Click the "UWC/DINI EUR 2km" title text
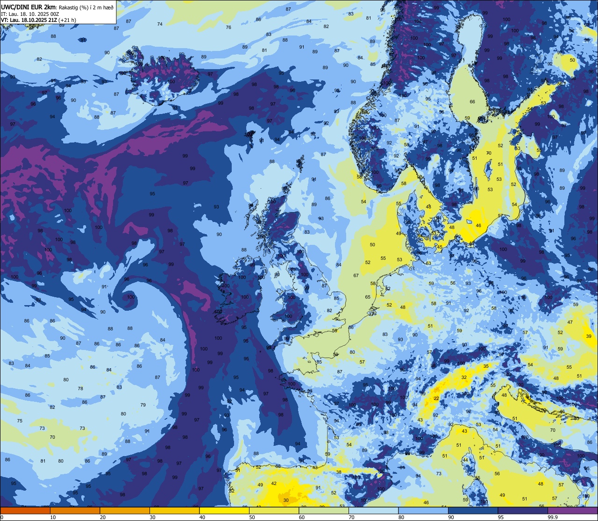This screenshot has width=598, height=521. point(28,7)
